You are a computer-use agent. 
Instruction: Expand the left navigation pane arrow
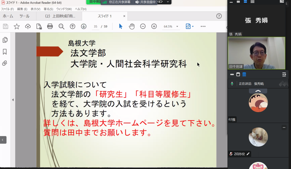(13, 100)
